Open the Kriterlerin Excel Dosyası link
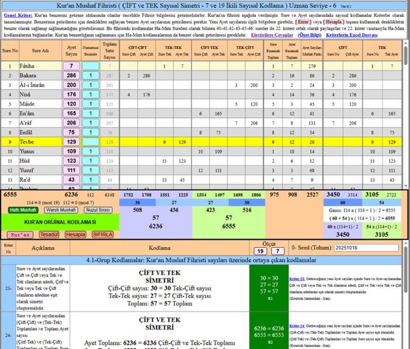The width and height of the screenshot is (410, 349). click(352, 35)
